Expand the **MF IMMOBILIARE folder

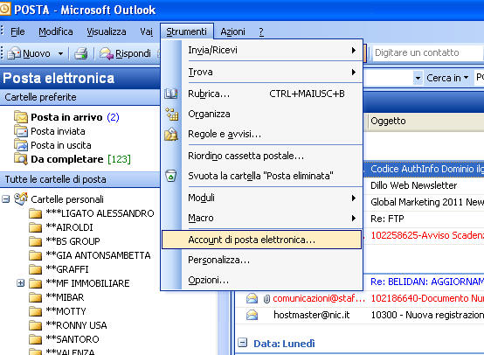pyautogui.click(x=20, y=283)
